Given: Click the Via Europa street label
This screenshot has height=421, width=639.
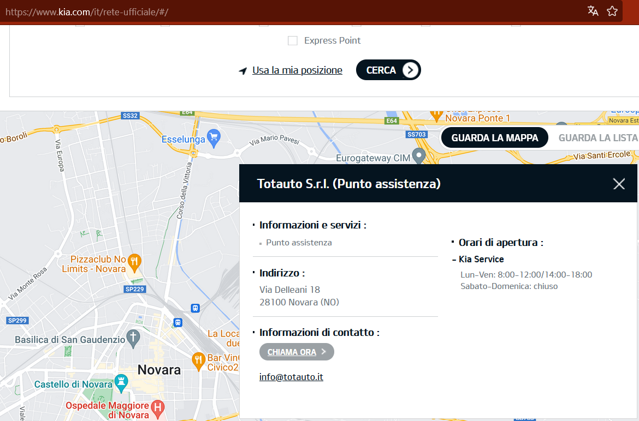Looking at the screenshot, I should [60, 155].
